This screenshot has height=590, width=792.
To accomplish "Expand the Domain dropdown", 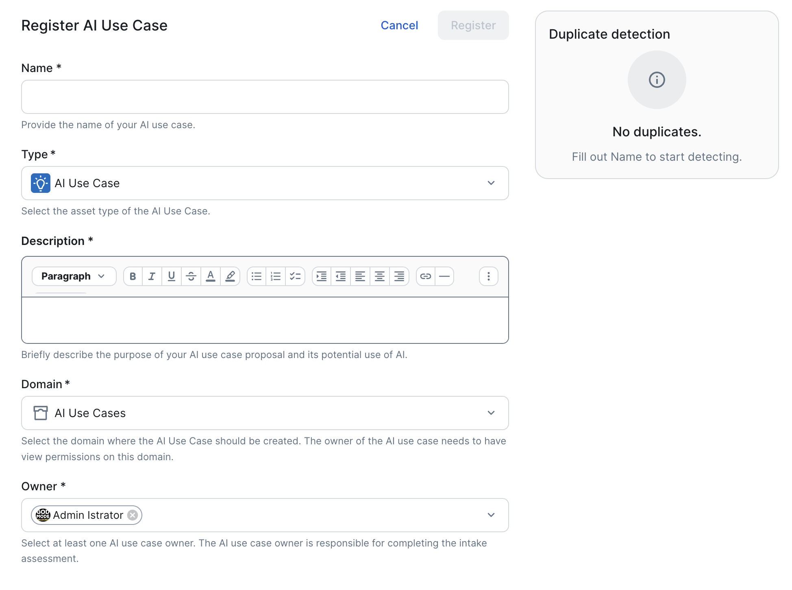I will point(491,413).
